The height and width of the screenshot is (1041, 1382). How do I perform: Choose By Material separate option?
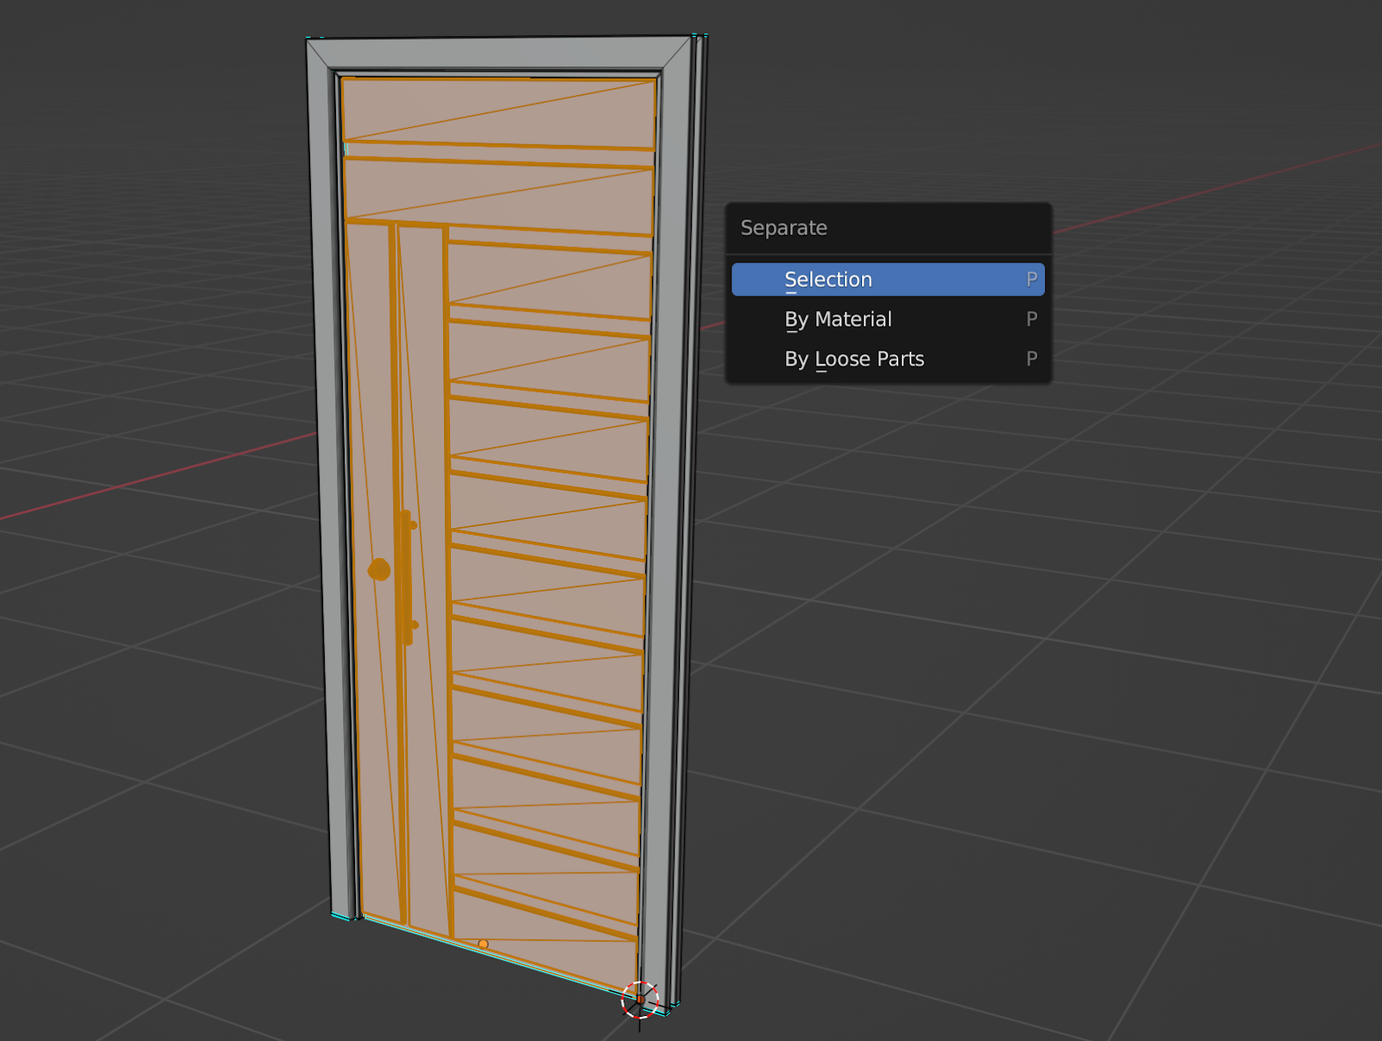click(888, 319)
